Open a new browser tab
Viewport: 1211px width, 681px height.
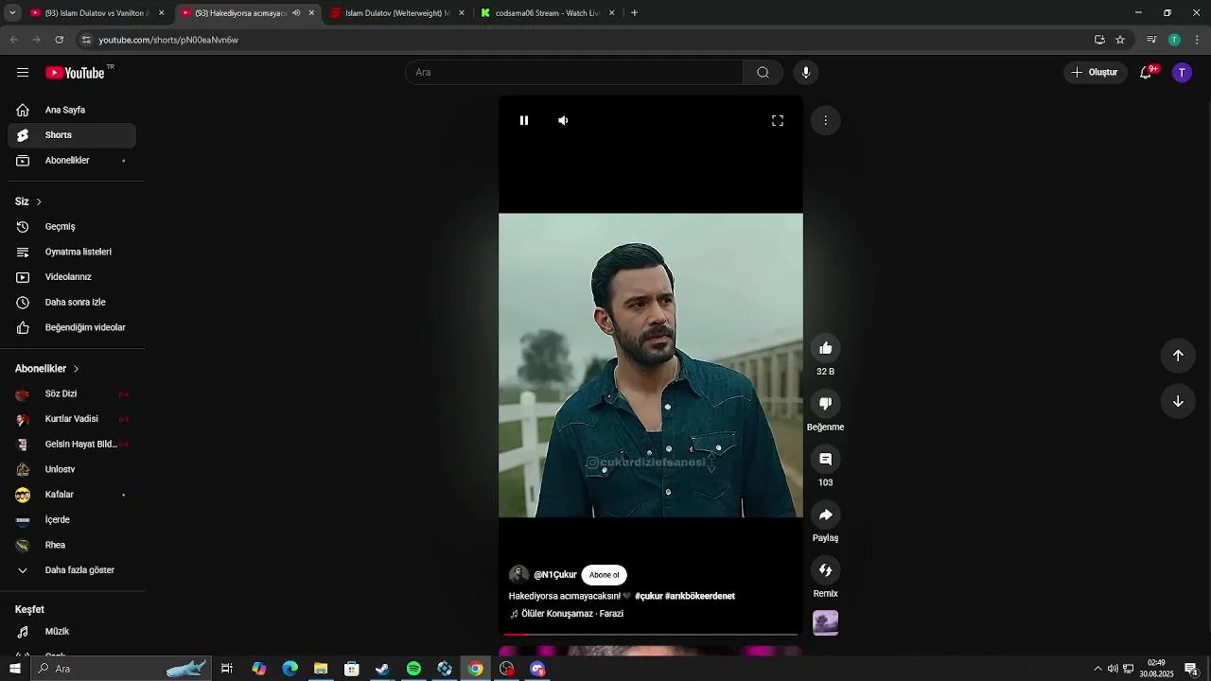click(x=634, y=13)
